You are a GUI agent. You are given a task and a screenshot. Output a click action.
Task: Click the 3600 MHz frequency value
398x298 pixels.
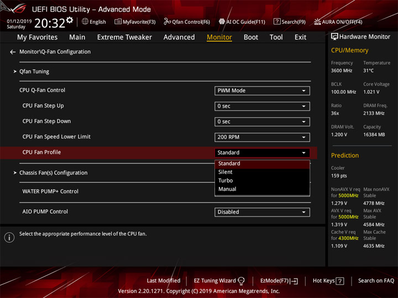(342, 71)
